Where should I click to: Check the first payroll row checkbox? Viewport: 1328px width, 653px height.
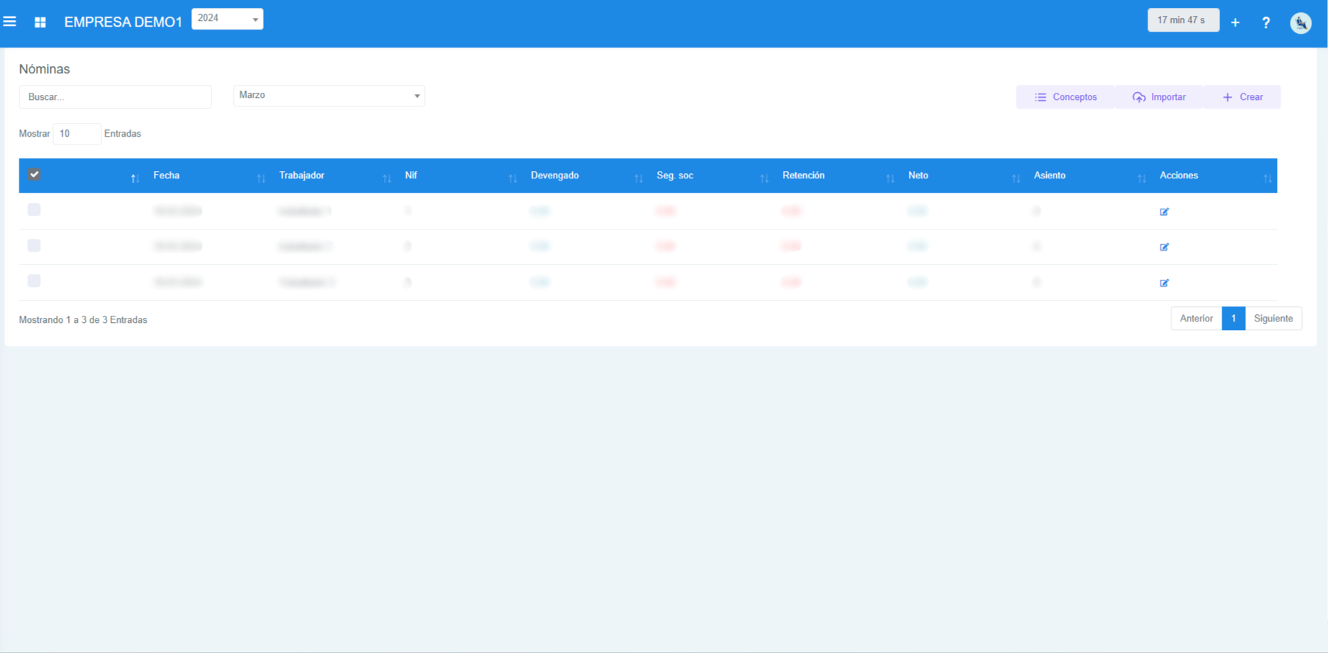click(34, 210)
